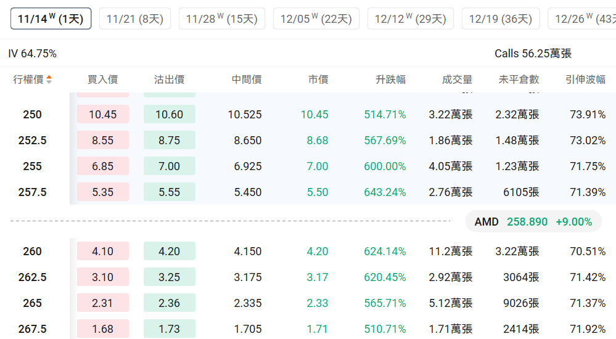Click the 升跌幅 column header
Image resolution: width=616 pixels, height=339 pixels.
click(x=390, y=80)
